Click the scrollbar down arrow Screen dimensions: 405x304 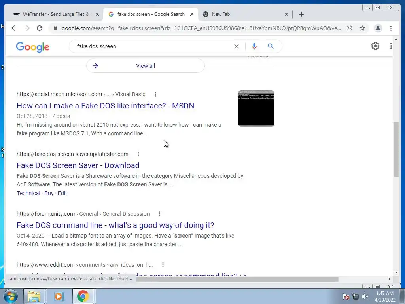pos(396,272)
